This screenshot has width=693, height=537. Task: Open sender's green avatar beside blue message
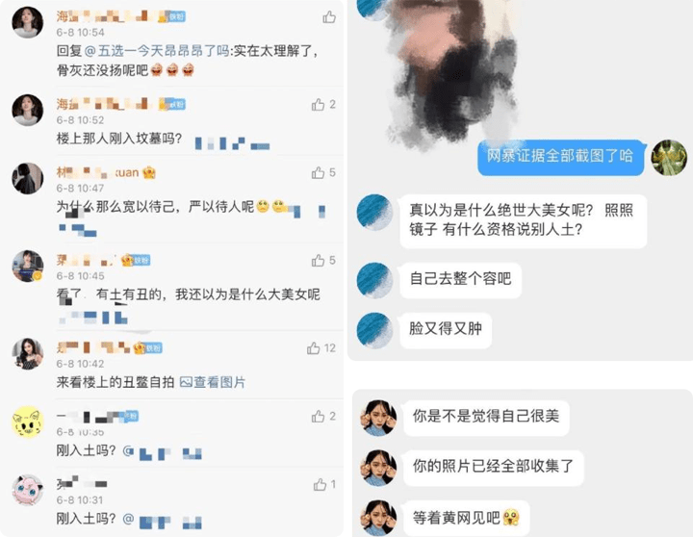(669, 157)
